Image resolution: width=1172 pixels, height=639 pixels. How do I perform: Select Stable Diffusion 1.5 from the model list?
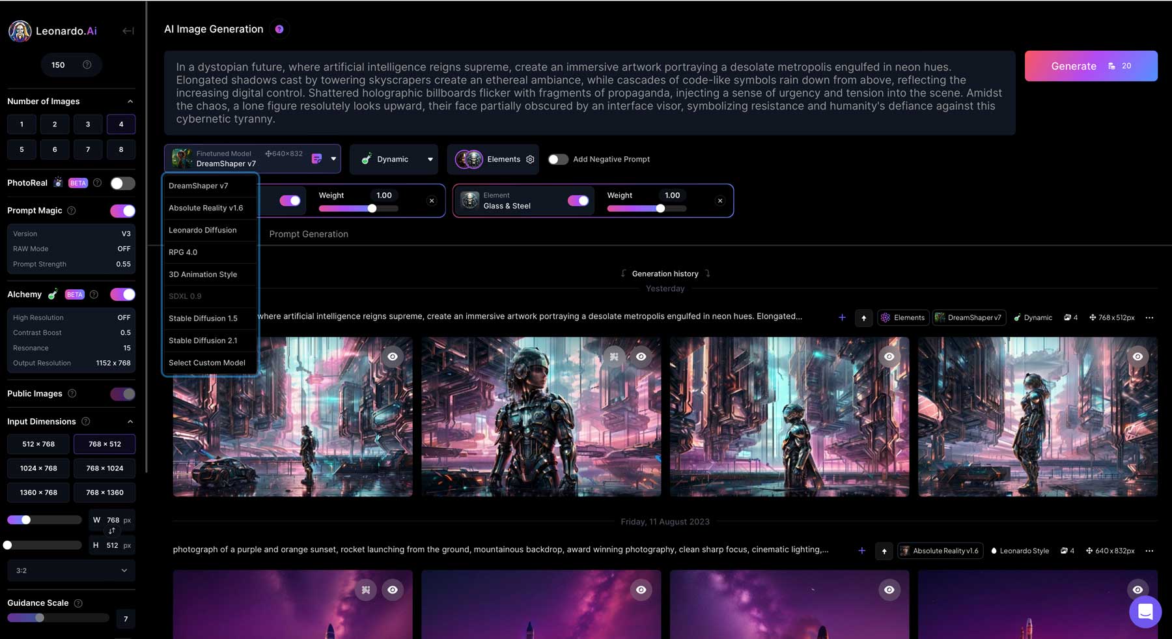[x=204, y=319]
